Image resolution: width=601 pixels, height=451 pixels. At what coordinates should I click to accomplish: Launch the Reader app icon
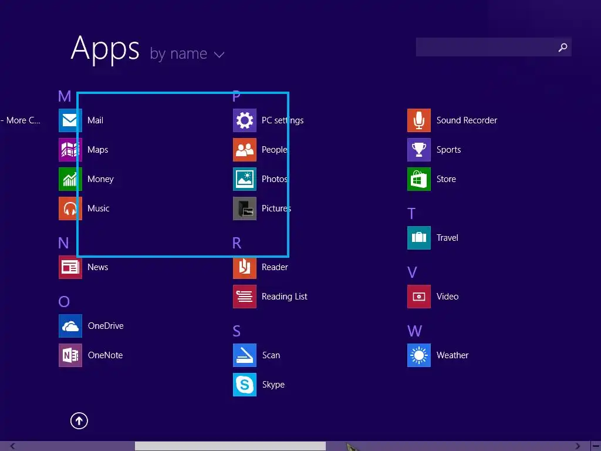point(245,267)
